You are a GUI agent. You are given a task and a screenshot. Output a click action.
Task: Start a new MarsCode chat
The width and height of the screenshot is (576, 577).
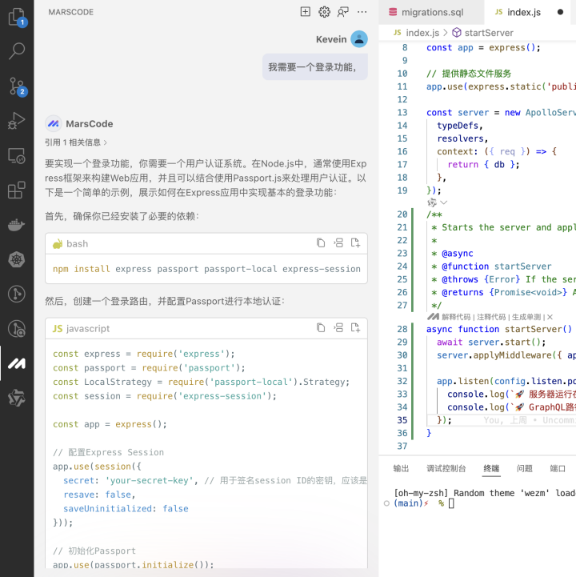click(305, 12)
